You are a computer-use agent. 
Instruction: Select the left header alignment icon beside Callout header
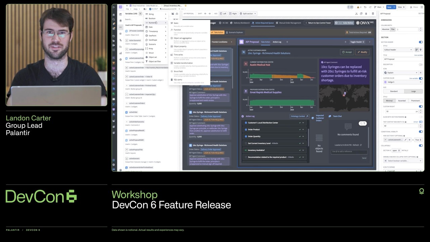(x=417, y=50)
